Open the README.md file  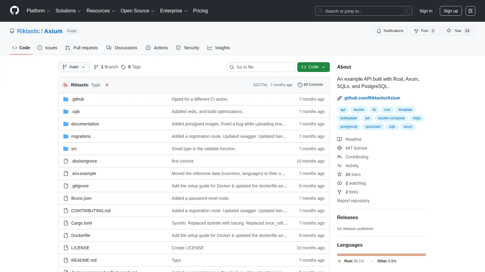[84, 260]
